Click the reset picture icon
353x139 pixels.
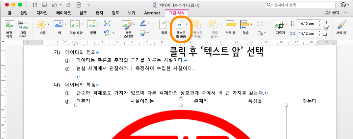pyautogui.click(x=107, y=33)
